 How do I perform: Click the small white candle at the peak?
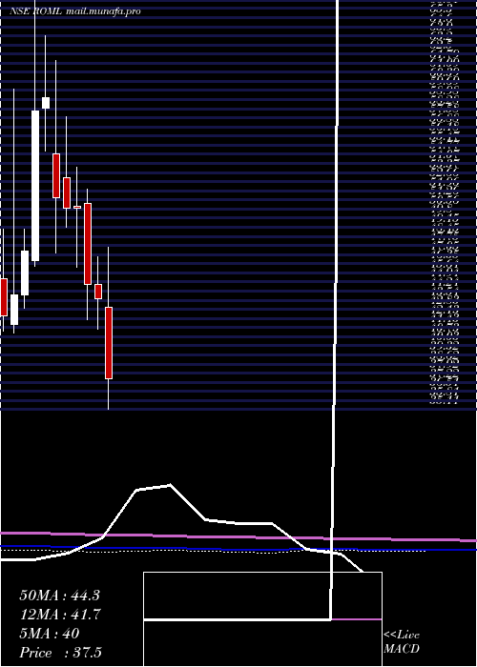[46, 103]
